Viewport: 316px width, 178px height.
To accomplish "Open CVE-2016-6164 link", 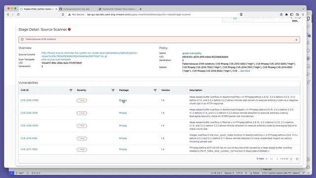I will click(x=29, y=138).
